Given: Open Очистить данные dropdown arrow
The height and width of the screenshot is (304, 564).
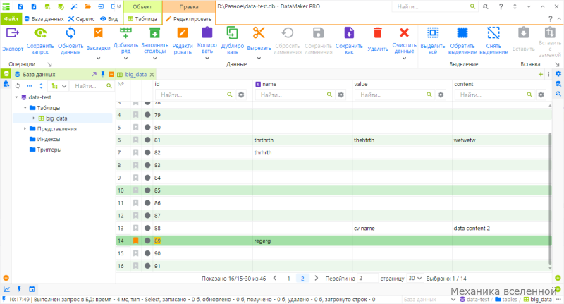Looking at the screenshot, I should [x=404, y=59].
